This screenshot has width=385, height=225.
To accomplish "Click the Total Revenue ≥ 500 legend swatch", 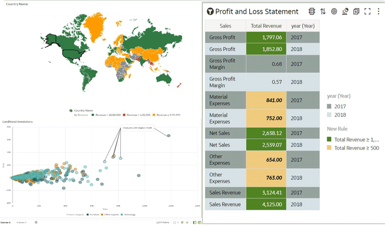I will click(329, 148).
